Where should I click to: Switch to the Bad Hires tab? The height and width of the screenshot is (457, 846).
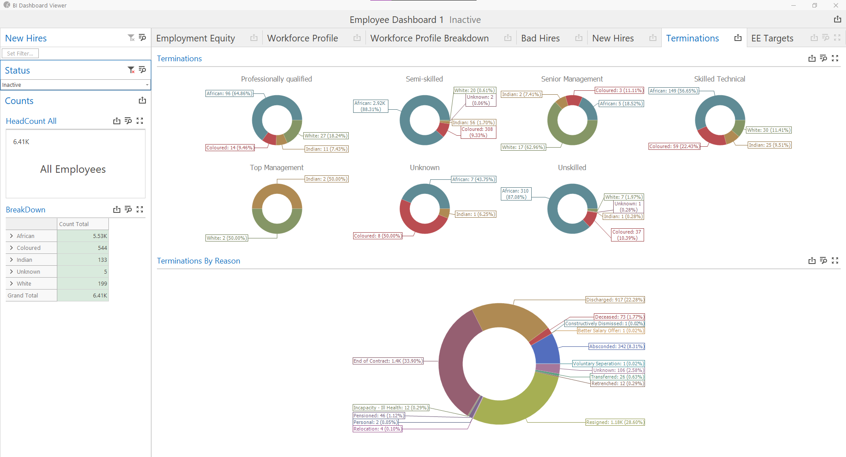540,38
